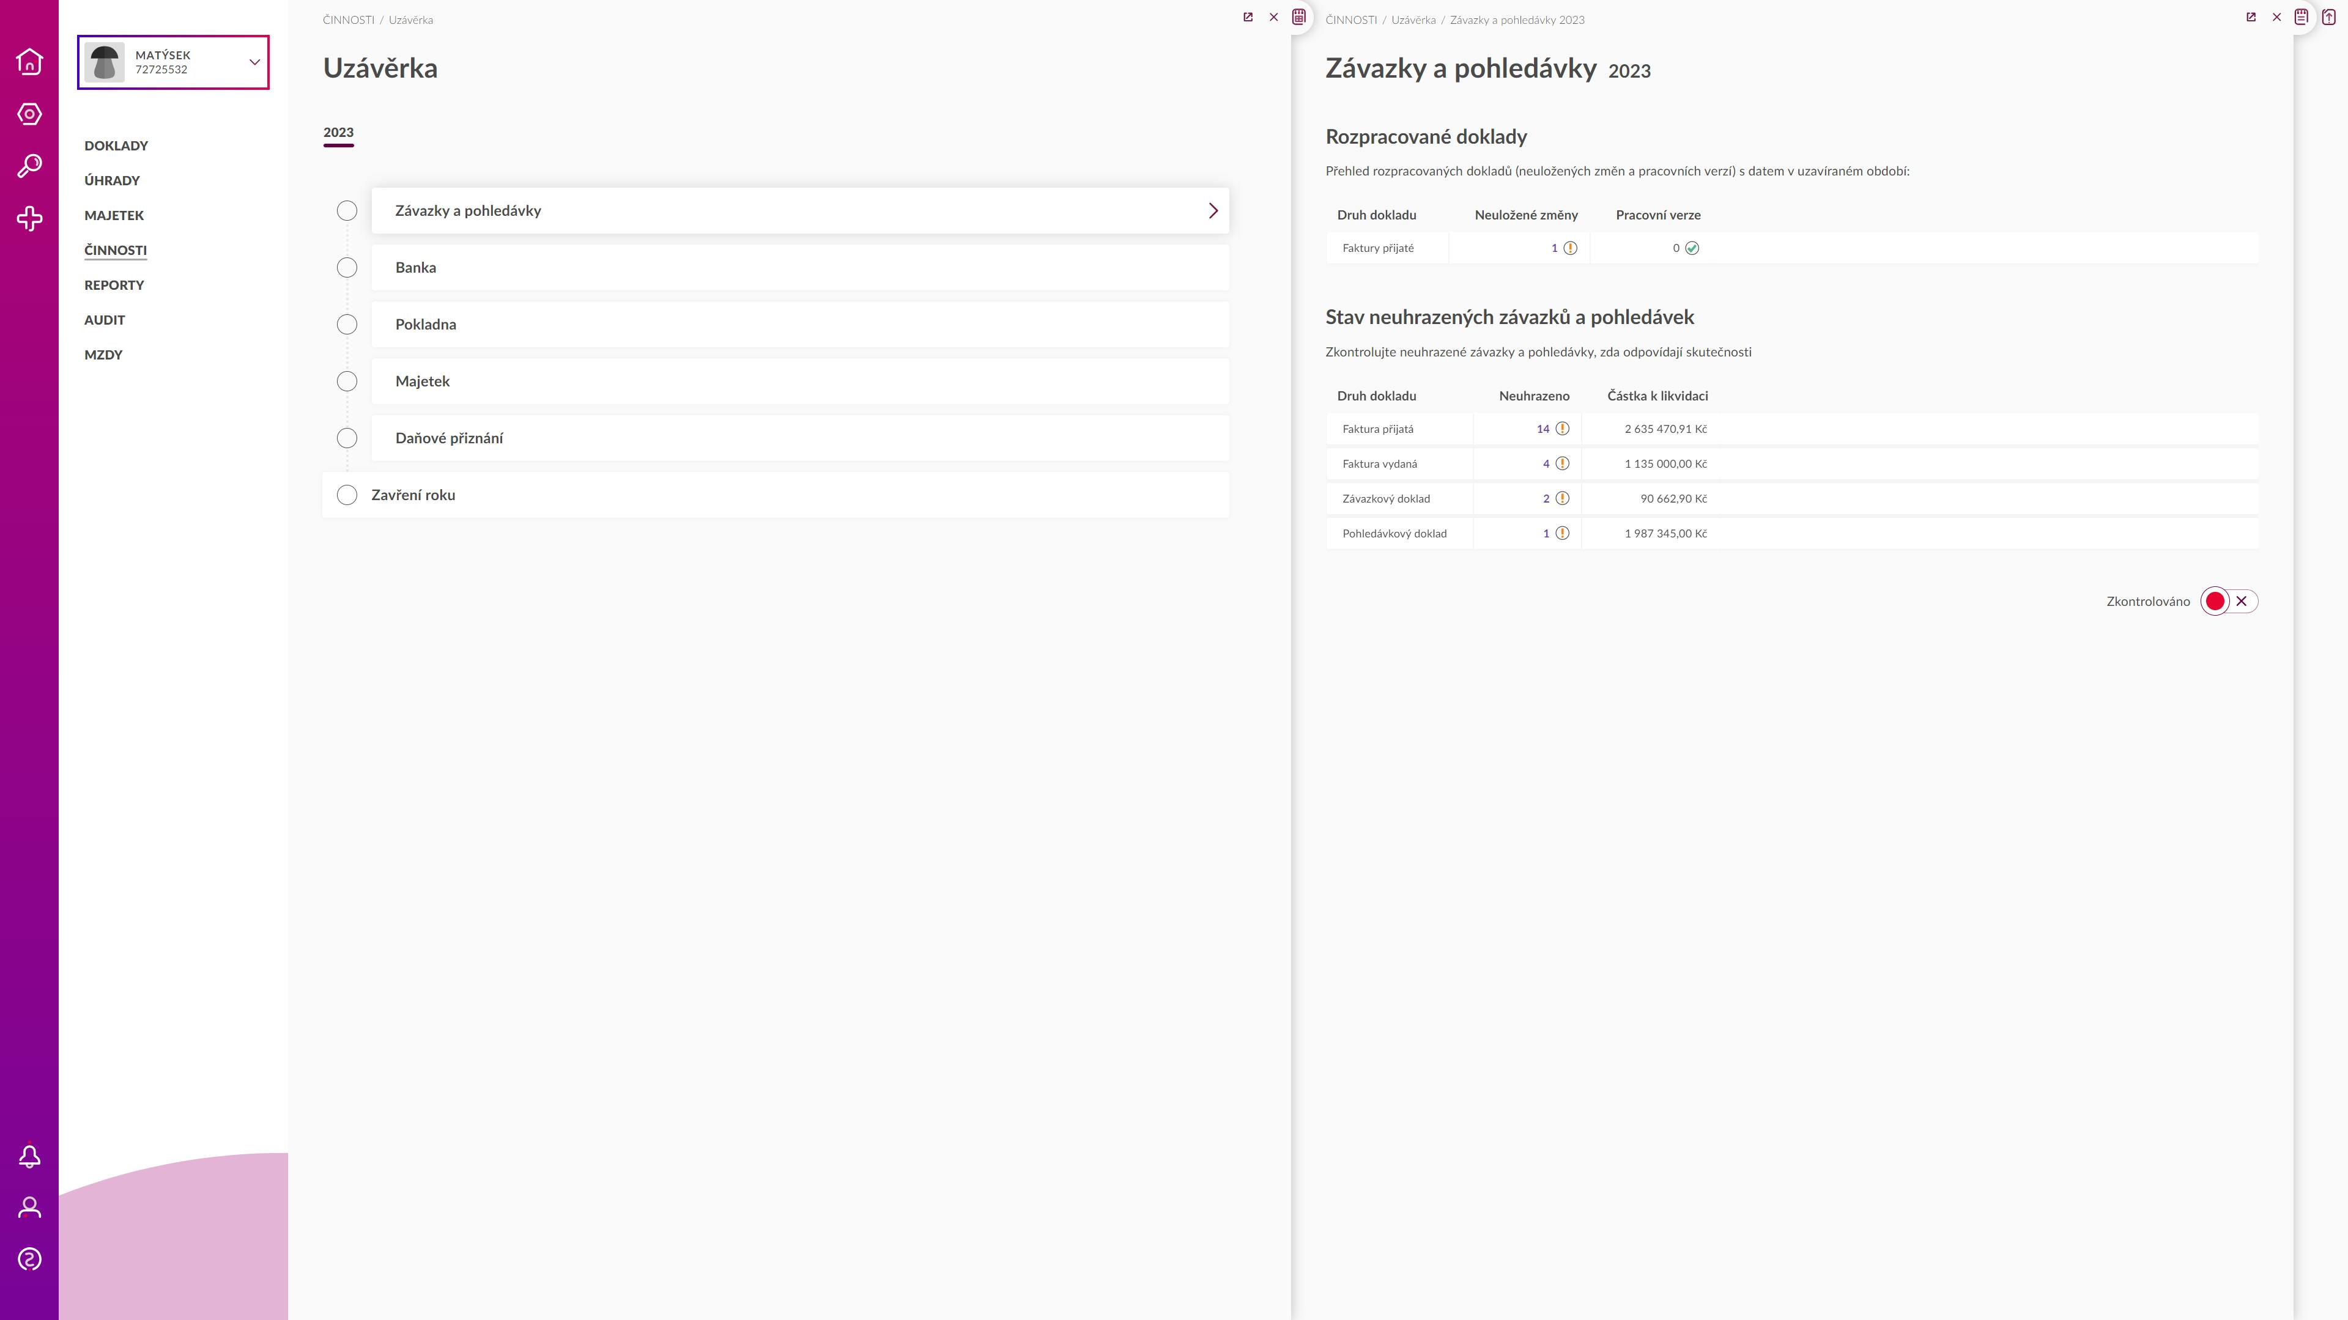Open the Daňové přiznání closing step
Viewport: 2348px width, 1320px height.
pyautogui.click(x=800, y=438)
